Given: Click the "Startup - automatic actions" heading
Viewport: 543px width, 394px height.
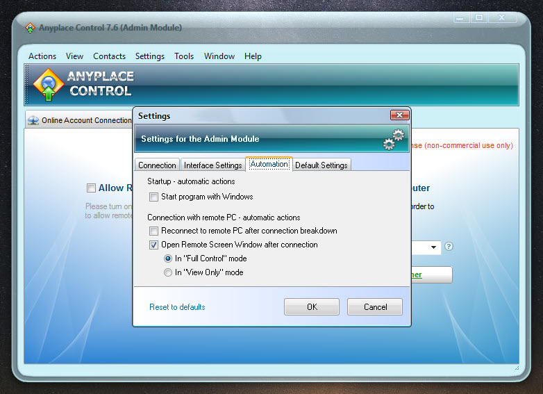Looking at the screenshot, I should (191, 181).
